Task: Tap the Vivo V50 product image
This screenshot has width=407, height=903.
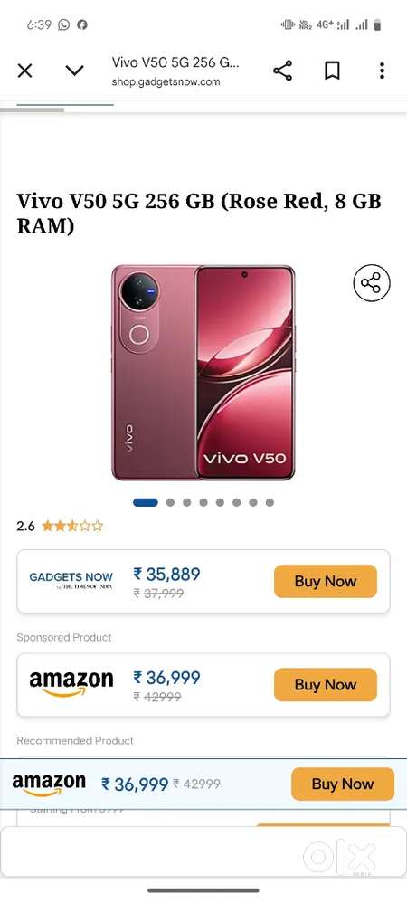Action: [x=203, y=372]
